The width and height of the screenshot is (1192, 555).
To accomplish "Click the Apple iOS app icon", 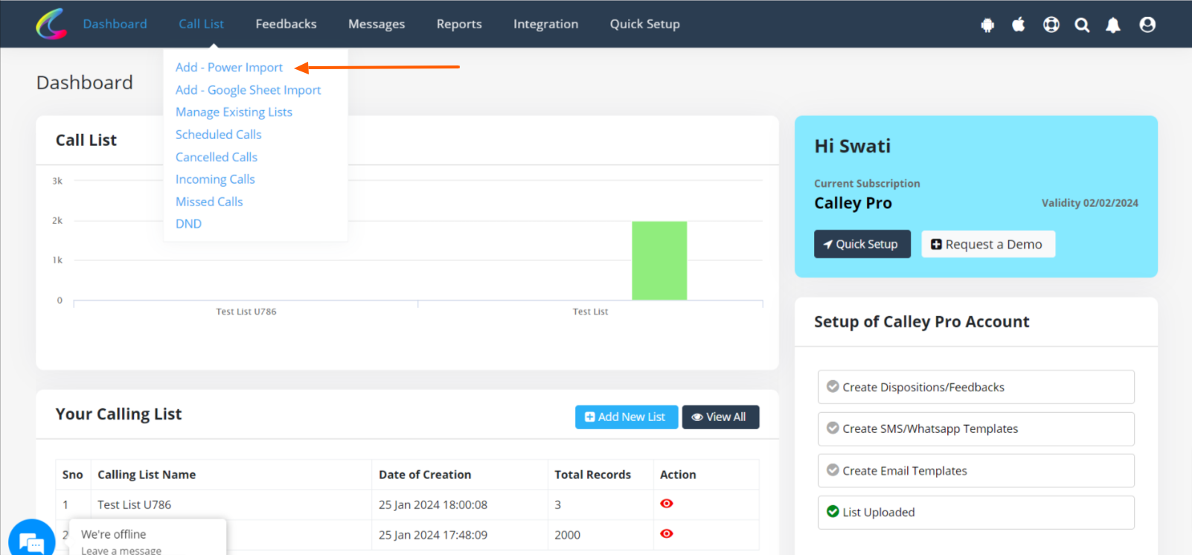I will click(1019, 25).
